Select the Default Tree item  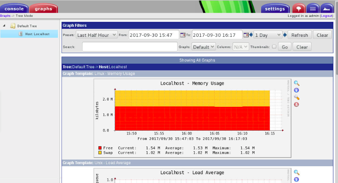pyautogui.click(x=27, y=26)
